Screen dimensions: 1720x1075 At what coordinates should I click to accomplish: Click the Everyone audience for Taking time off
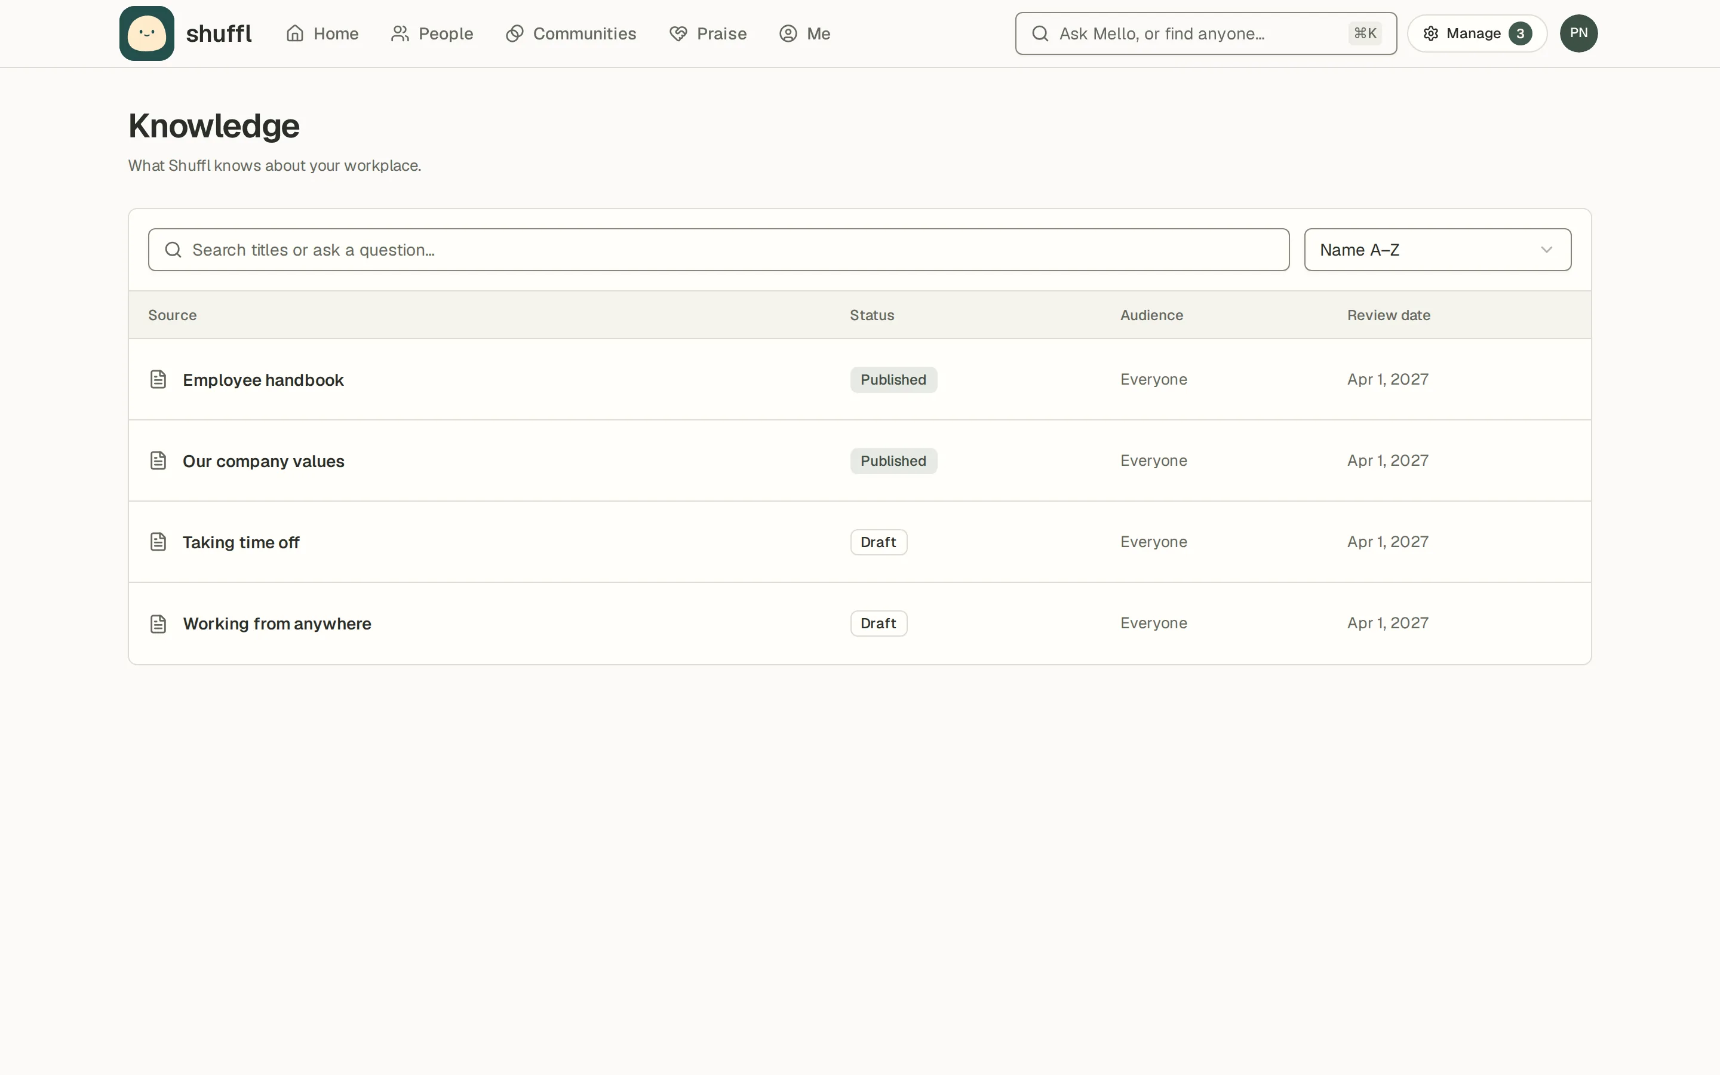point(1154,542)
